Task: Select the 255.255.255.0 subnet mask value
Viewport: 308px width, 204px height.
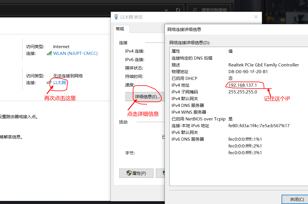Action: click(242, 92)
